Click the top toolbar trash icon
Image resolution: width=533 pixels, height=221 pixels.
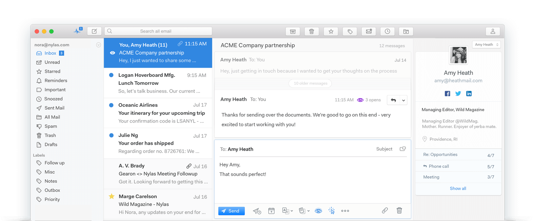point(312,32)
